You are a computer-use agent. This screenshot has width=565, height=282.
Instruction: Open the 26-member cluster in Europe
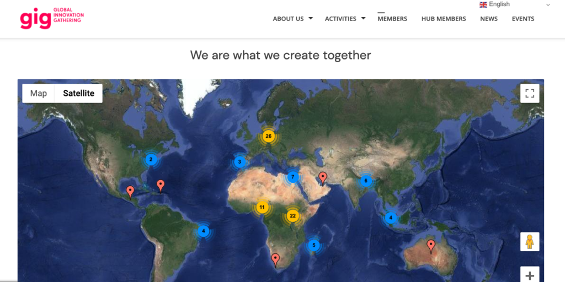coord(269,137)
